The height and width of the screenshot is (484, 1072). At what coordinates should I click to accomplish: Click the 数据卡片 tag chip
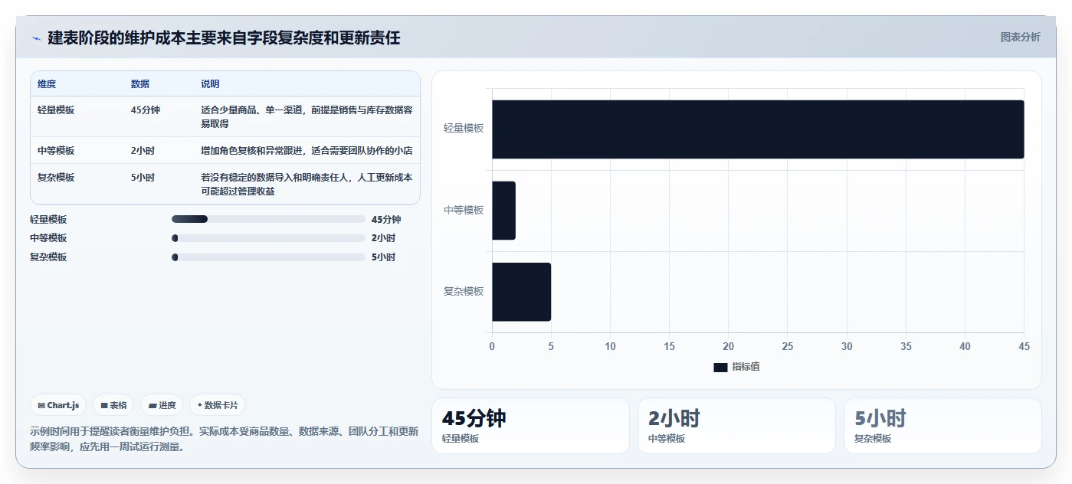(218, 405)
